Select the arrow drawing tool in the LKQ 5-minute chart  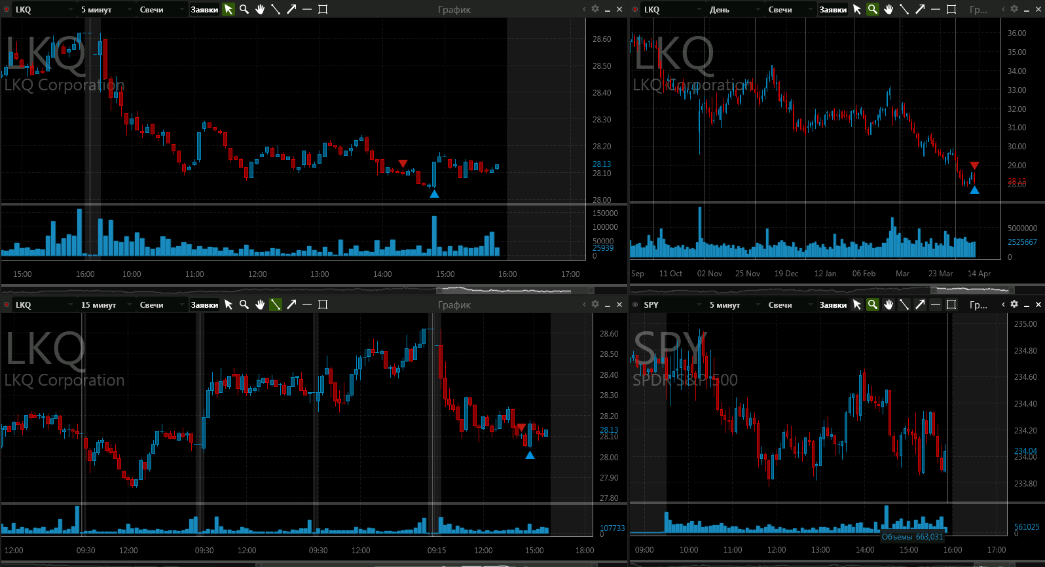point(291,9)
